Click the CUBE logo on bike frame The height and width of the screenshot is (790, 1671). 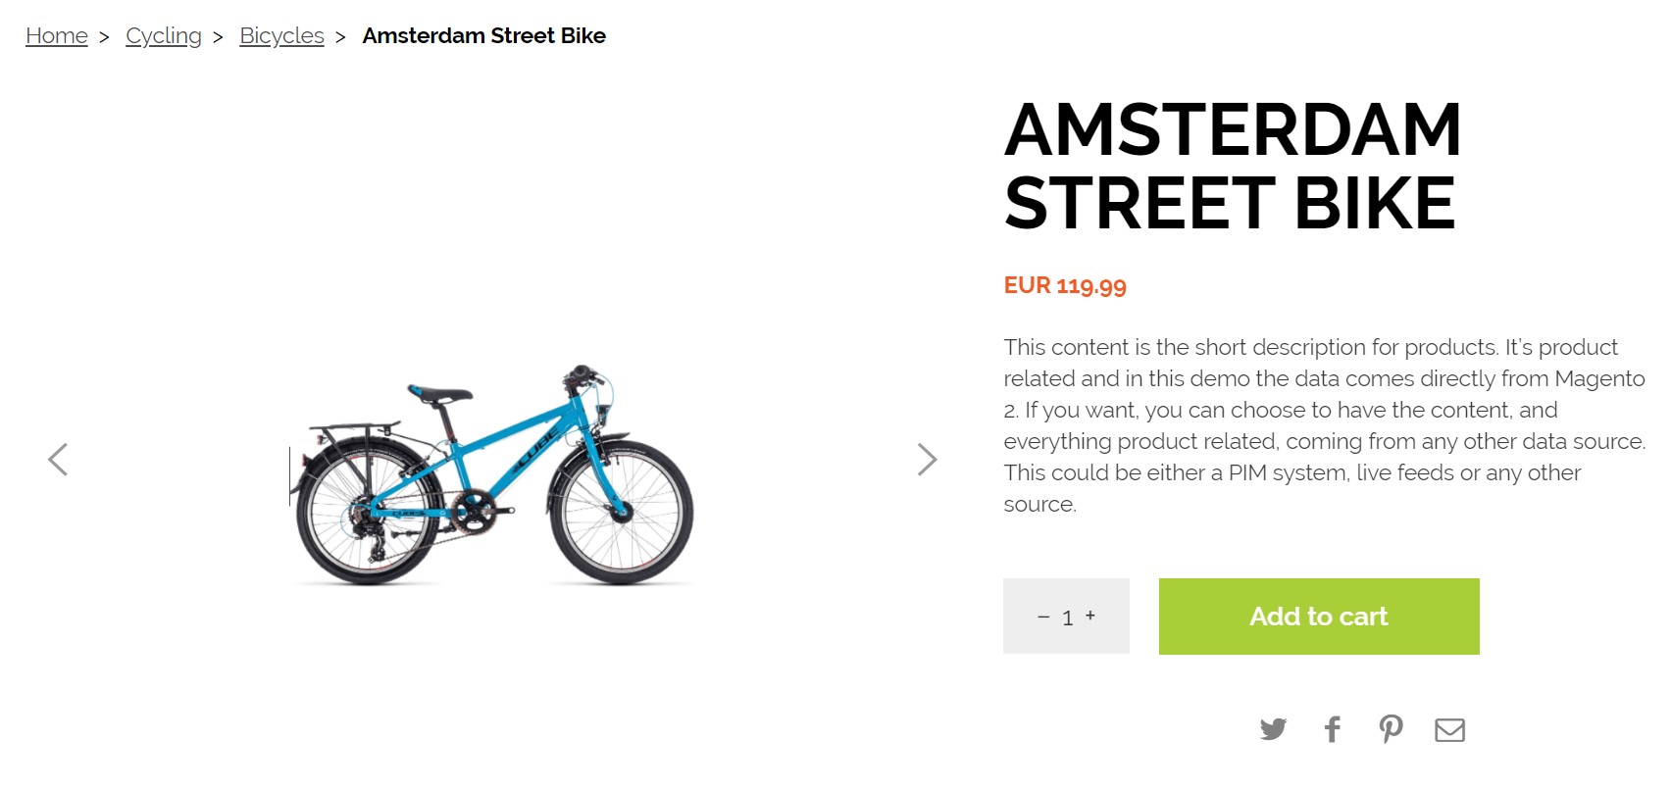[x=535, y=451]
